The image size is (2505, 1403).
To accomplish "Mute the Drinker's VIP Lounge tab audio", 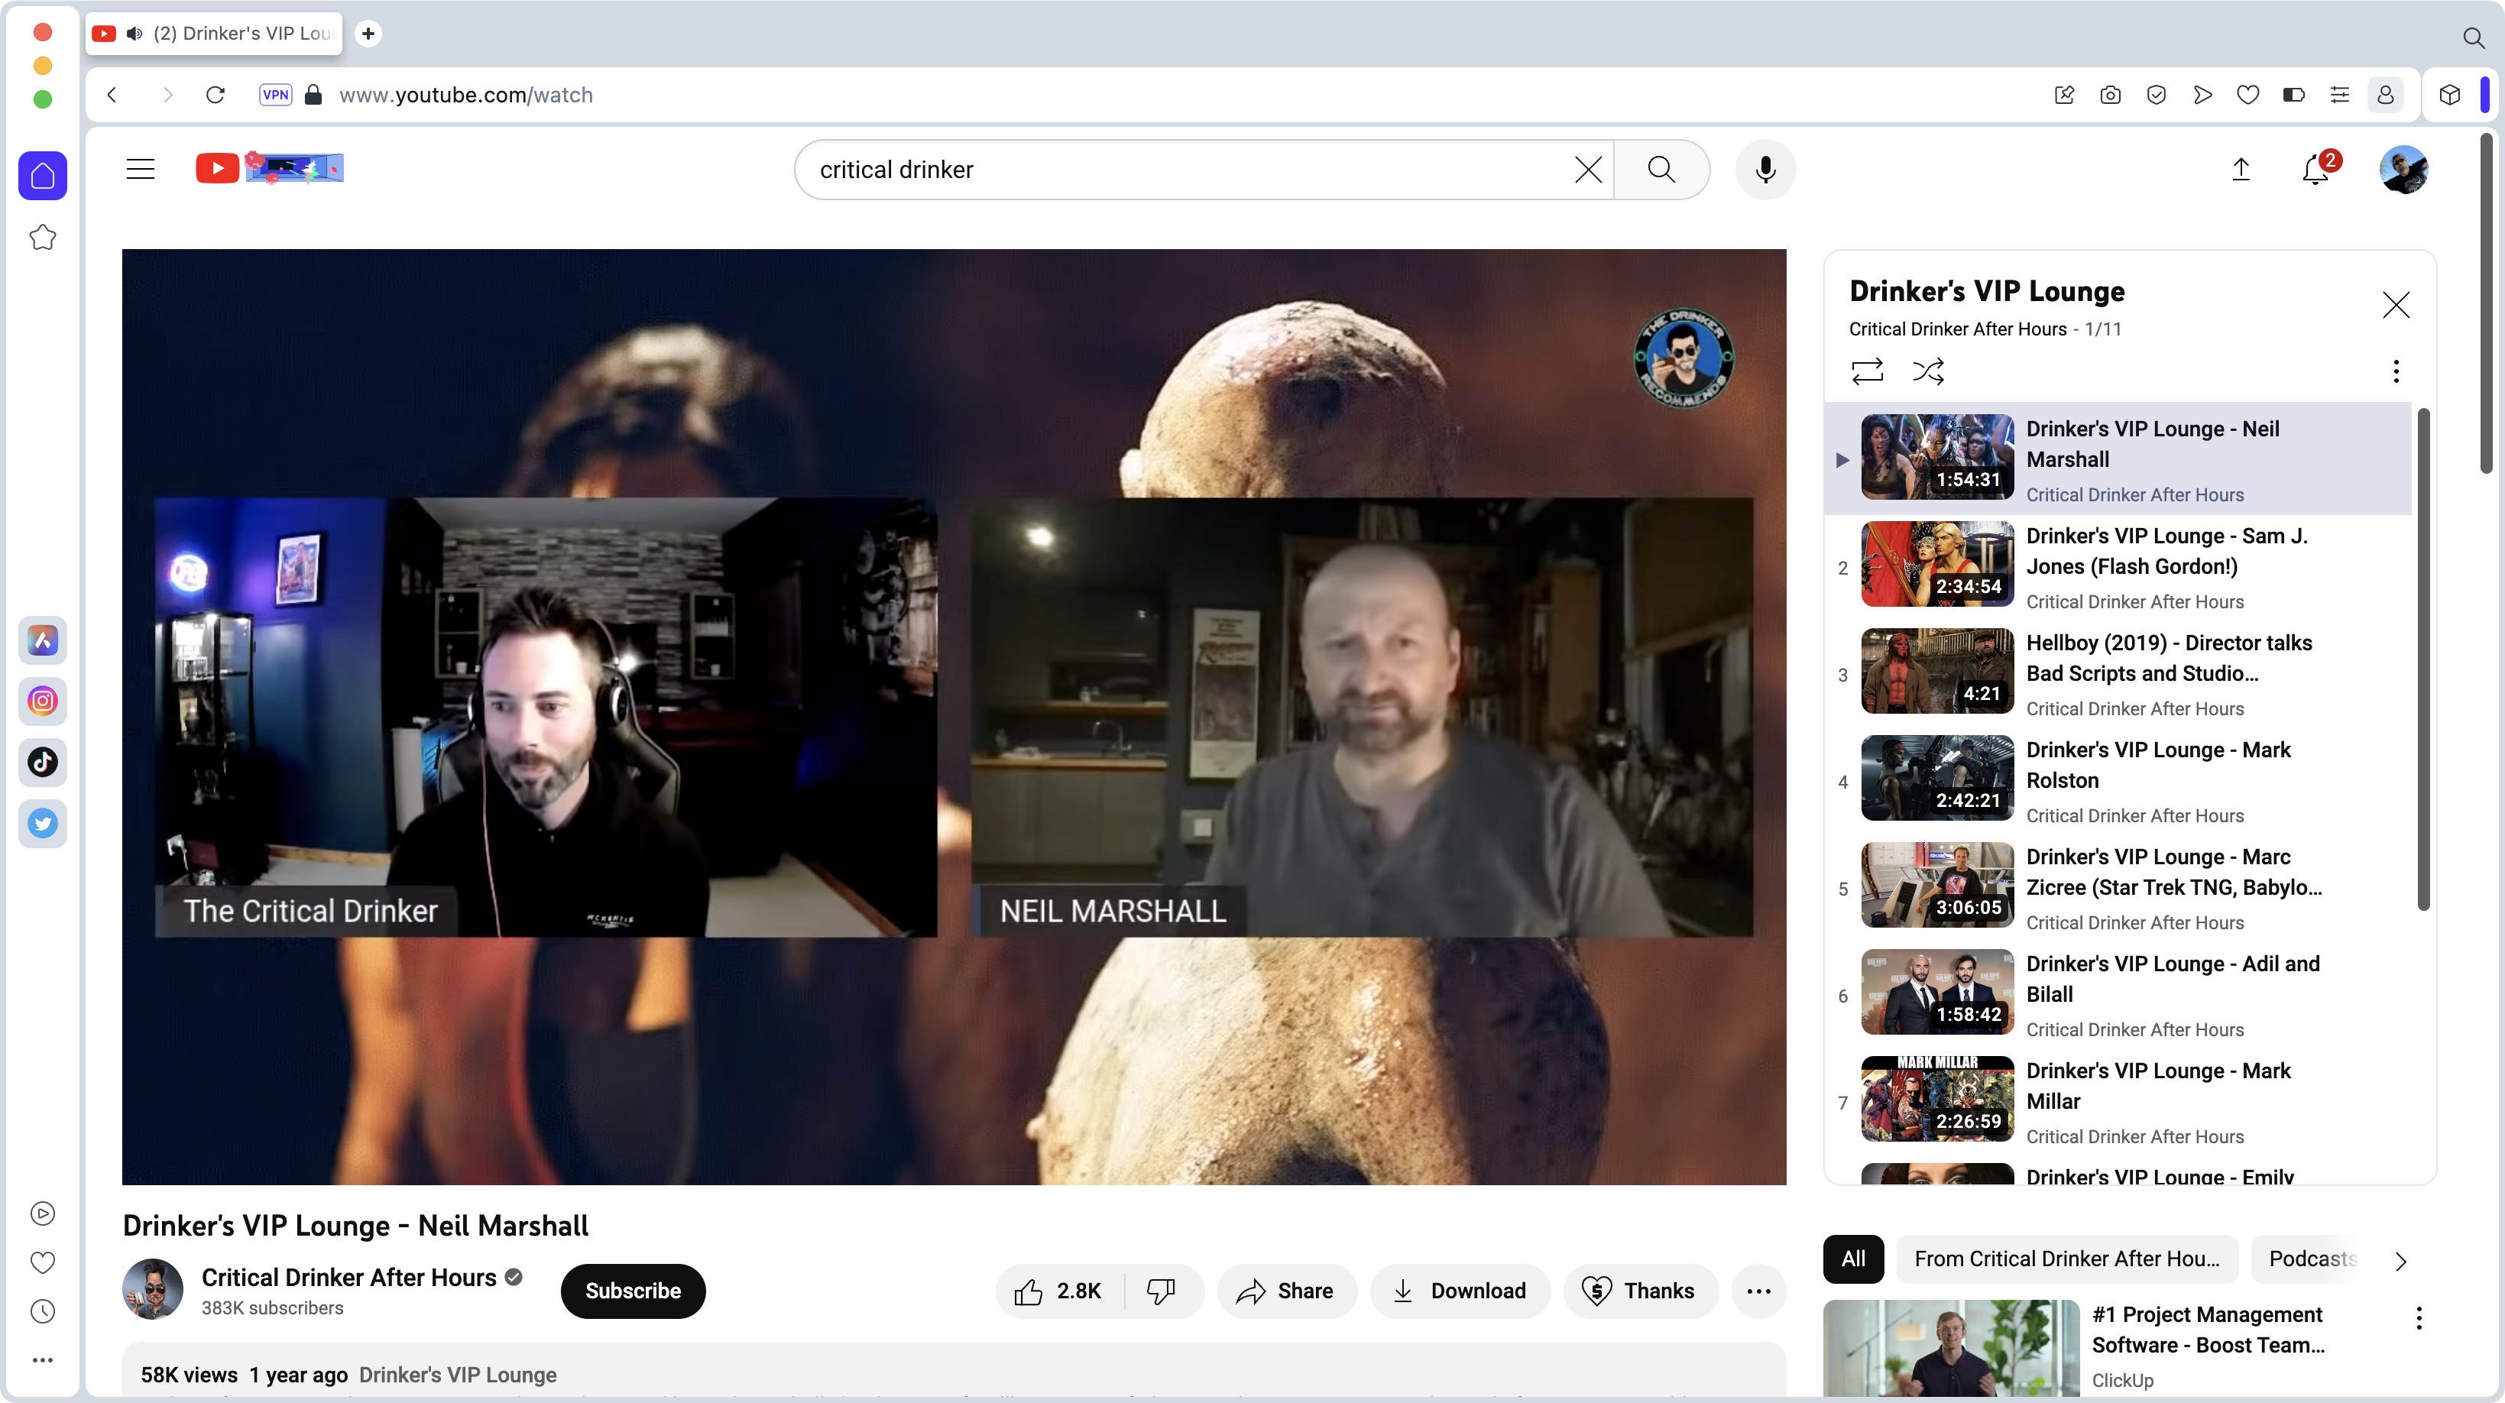I will 135,33.
